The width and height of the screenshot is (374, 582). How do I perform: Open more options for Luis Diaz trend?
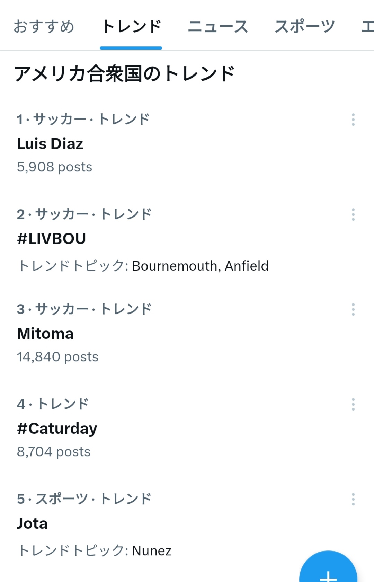[353, 120]
